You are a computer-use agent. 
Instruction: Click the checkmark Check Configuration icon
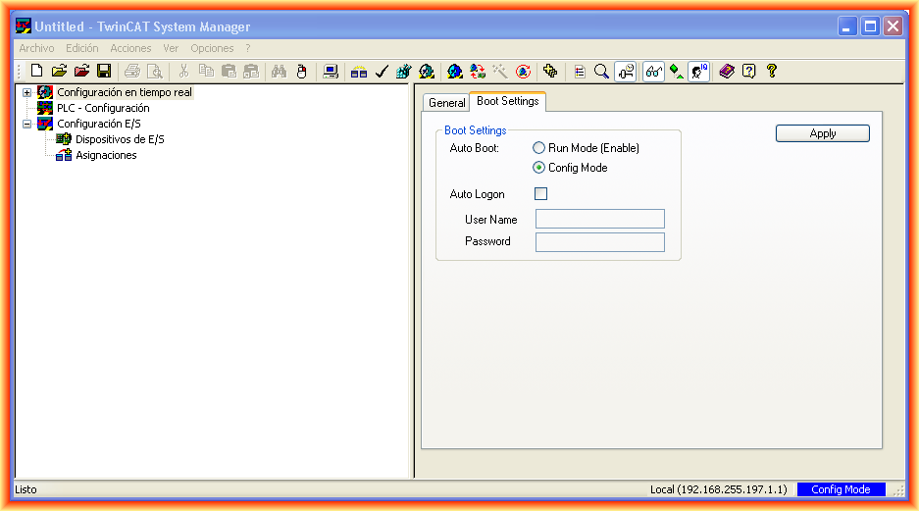click(382, 71)
